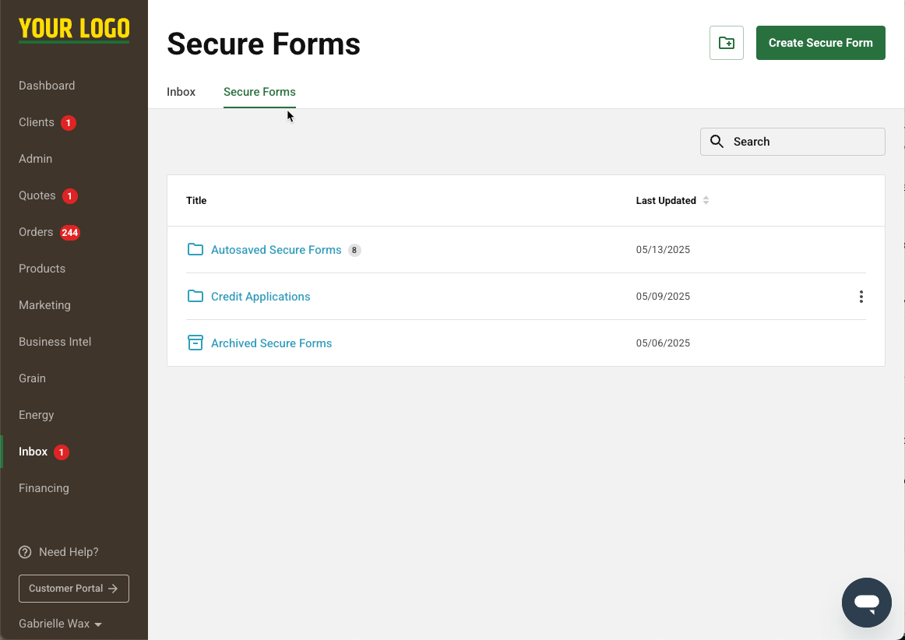Click the Orders count badge

coord(69,232)
